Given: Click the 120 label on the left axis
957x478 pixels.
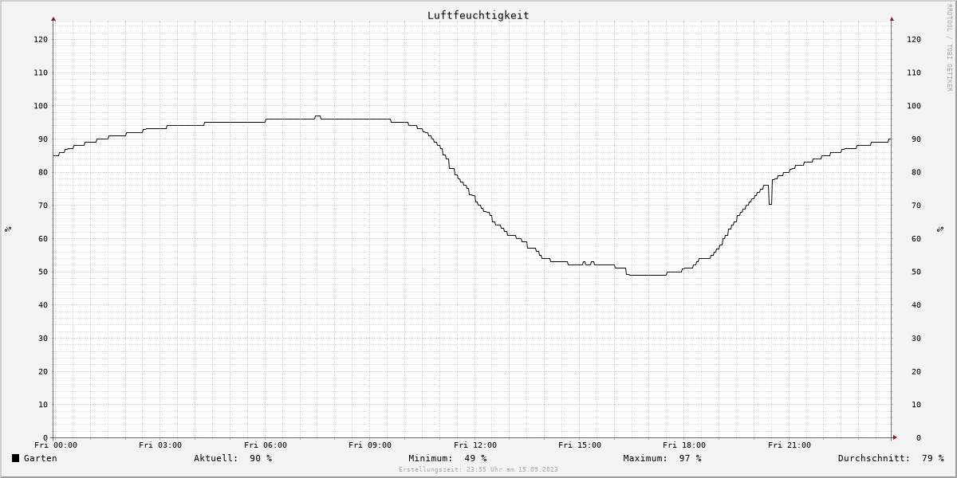Looking at the screenshot, I should 40,39.
